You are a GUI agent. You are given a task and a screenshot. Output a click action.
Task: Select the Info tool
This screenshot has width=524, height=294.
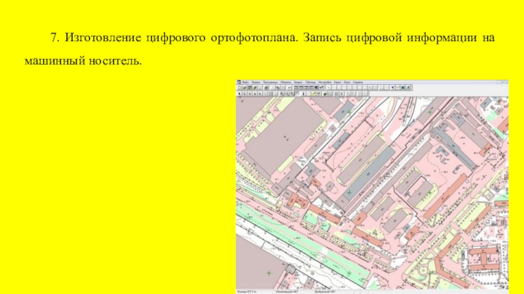click(x=303, y=93)
